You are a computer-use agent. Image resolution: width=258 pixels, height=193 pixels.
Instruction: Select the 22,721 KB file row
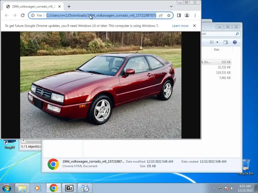(216, 67)
